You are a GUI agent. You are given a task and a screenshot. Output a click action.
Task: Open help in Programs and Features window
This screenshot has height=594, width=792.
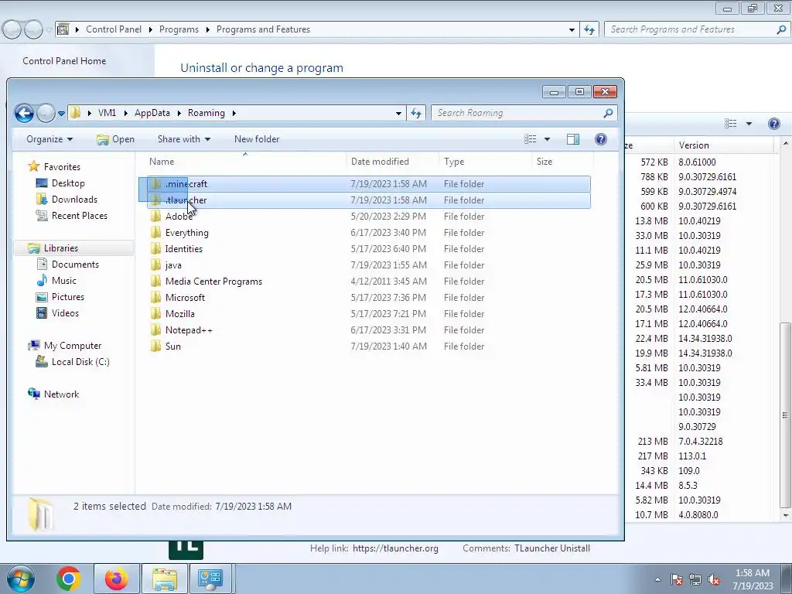(x=773, y=124)
